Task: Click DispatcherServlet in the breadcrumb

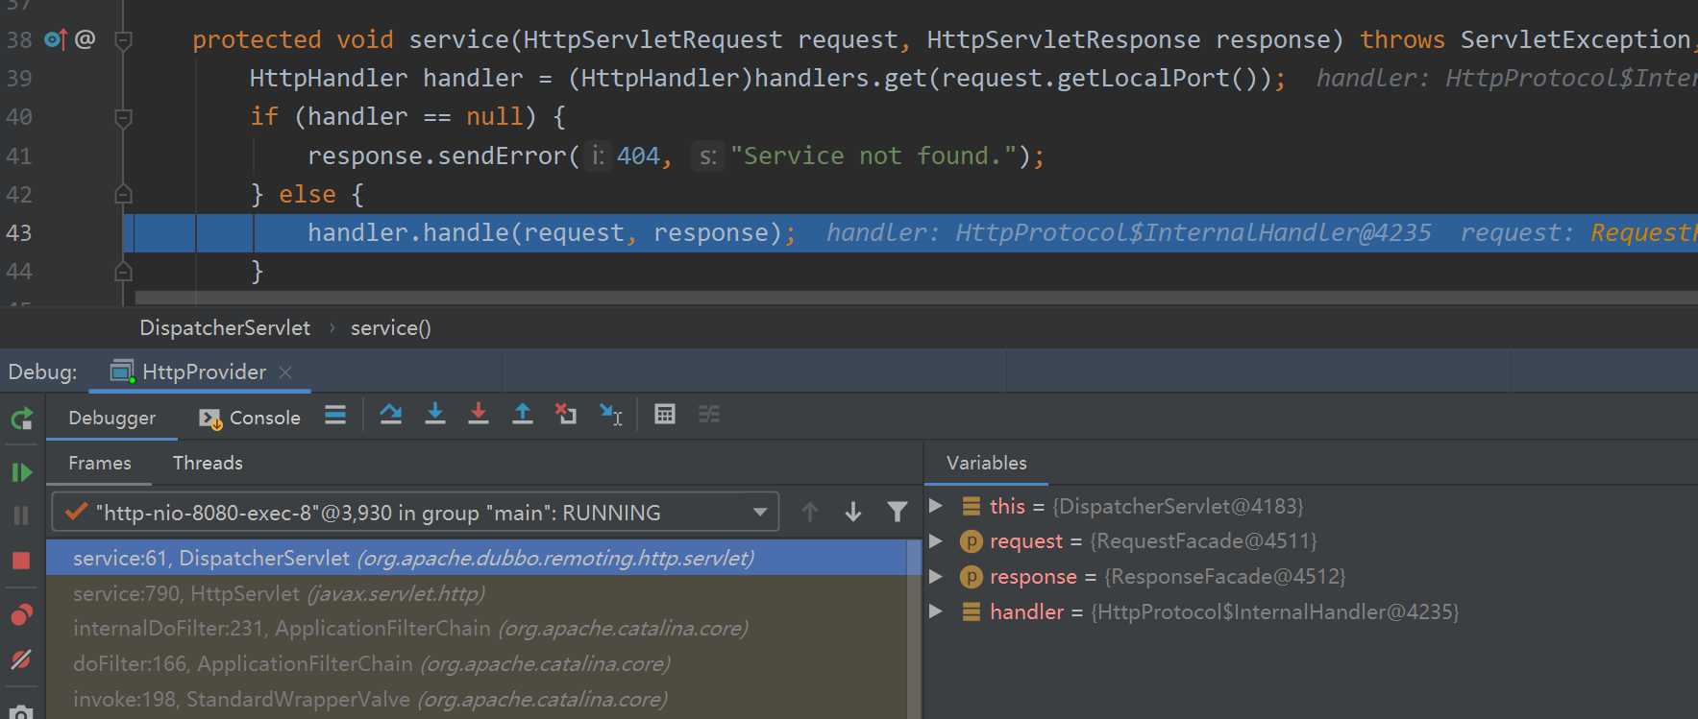Action: point(225,328)
